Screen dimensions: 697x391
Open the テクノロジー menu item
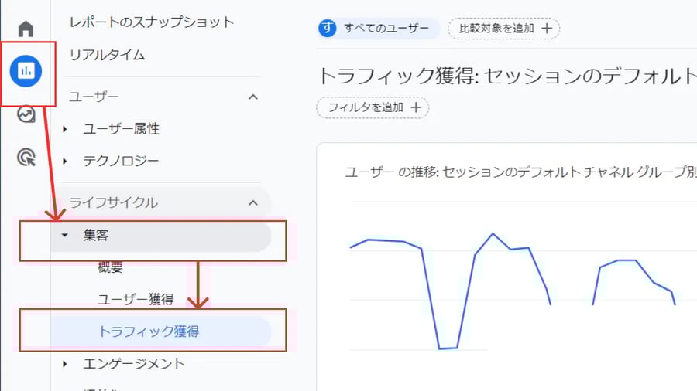click(121, 161)
